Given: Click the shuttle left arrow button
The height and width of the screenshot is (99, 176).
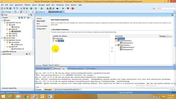Looking at the screenshot, I should (x=112, y=51).
